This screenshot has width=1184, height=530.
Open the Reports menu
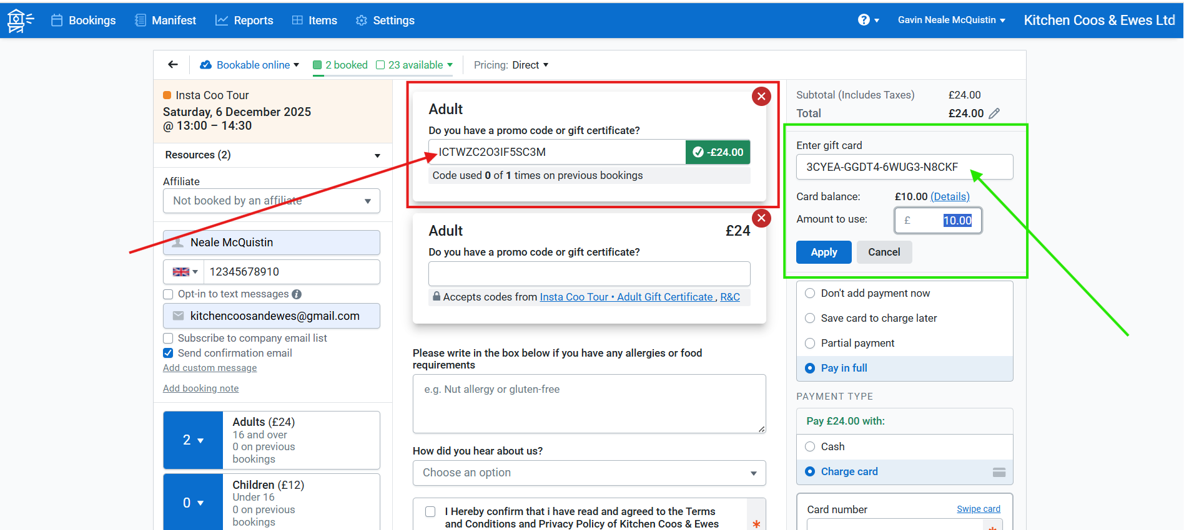[244, 21]
